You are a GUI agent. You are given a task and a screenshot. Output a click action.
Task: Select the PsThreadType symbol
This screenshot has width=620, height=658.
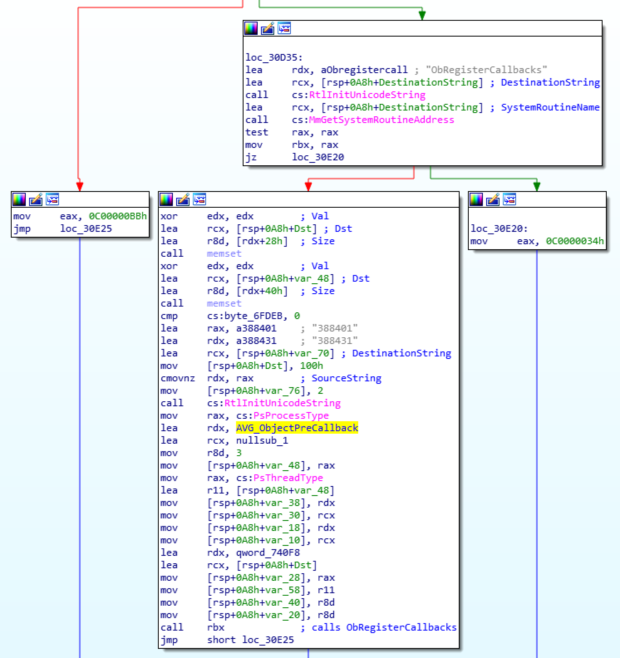288,478
